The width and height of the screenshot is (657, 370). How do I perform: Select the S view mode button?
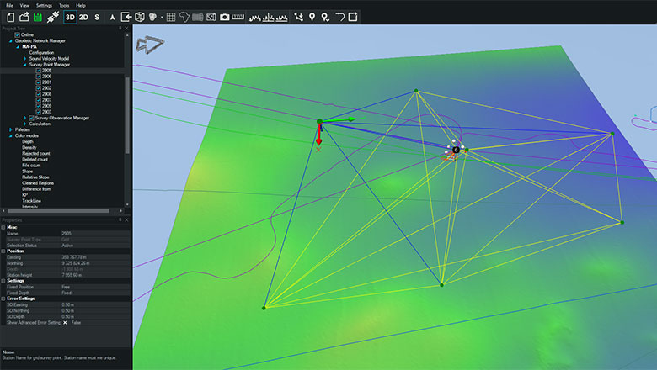[x=97, y=17]
